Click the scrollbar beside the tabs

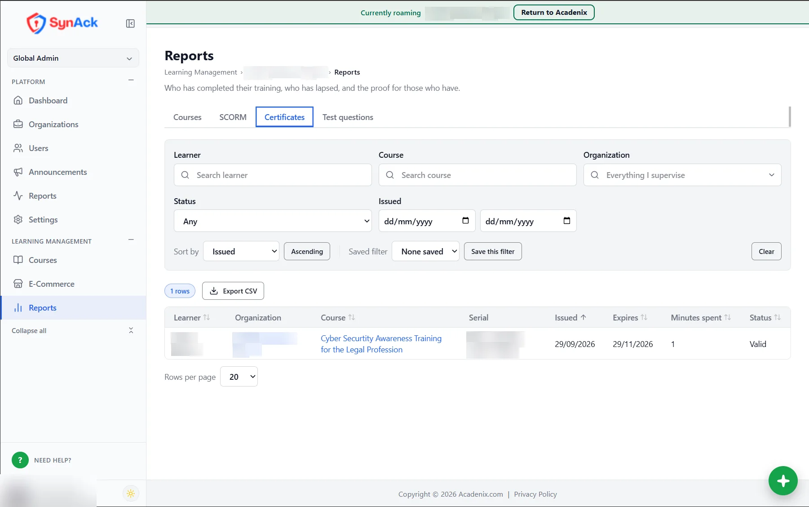point(790,117)
